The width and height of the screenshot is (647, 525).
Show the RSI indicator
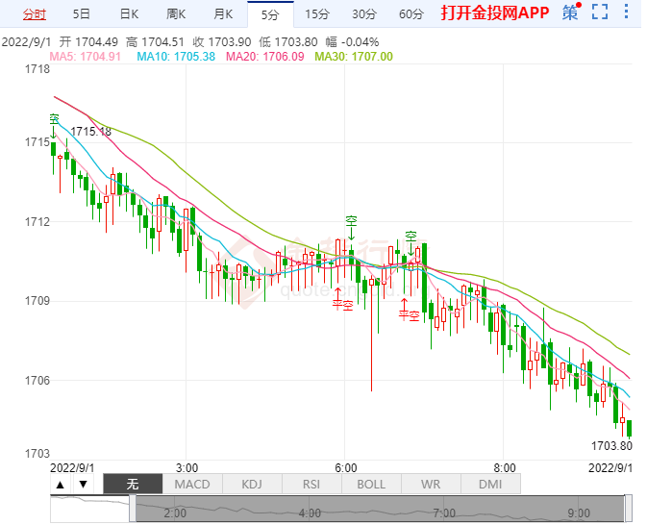pos(311,485)
